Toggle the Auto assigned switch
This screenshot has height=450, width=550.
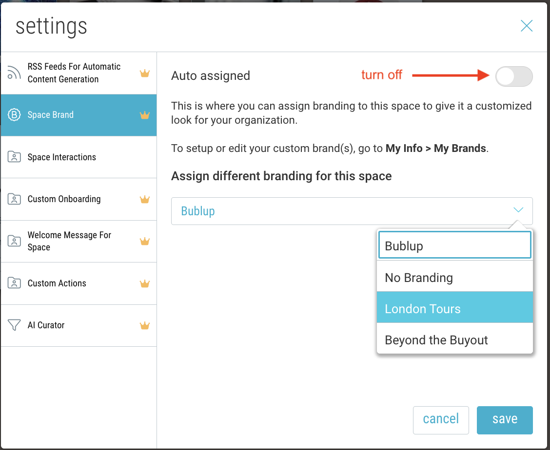[513, 76]
